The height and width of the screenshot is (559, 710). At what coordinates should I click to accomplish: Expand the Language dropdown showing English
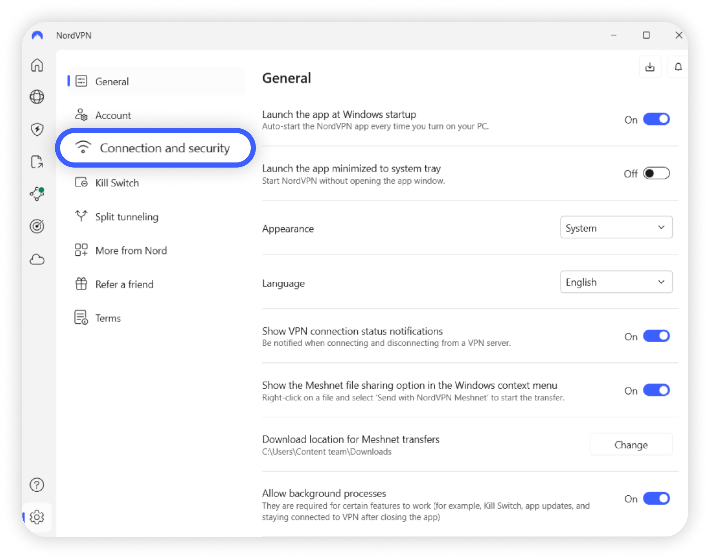(616, 282)
